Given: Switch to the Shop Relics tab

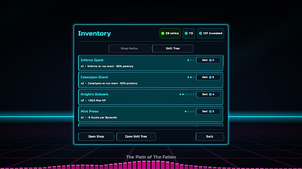Looking at the screenshot, I should click(x=129, y=48).
